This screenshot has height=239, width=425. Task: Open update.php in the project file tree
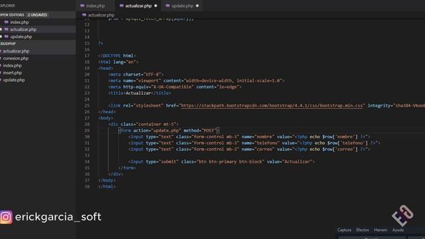click(14, 80)
